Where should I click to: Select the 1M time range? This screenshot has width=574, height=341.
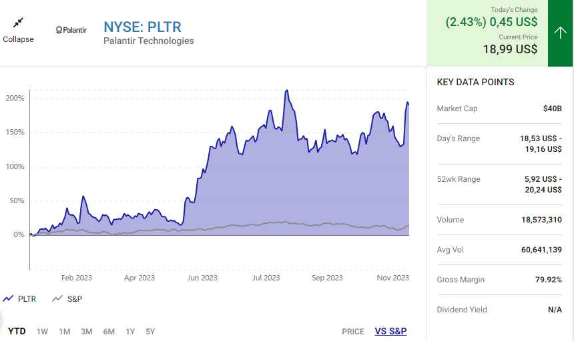pos(65,332)
